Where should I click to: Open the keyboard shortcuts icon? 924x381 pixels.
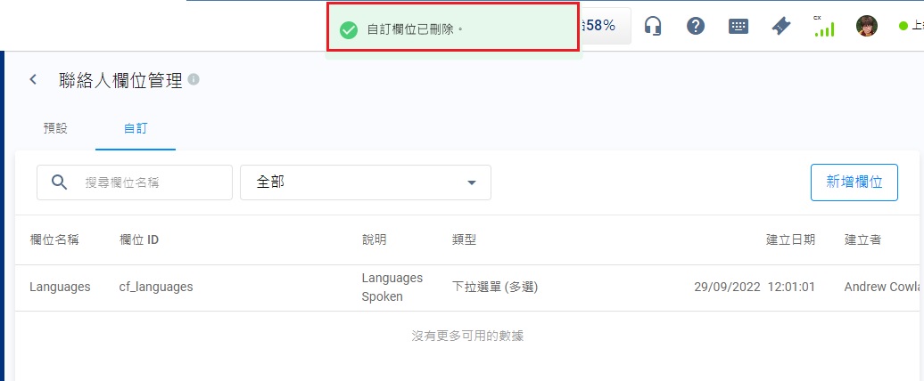[738, 26]
